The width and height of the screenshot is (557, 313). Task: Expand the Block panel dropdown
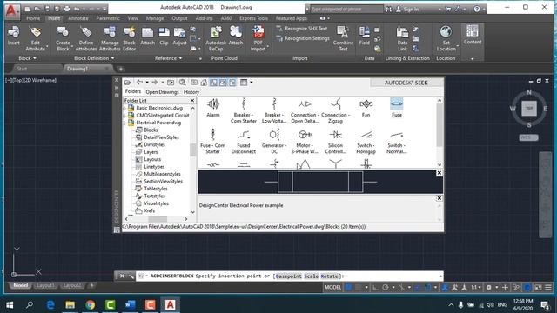click(27, 58)
